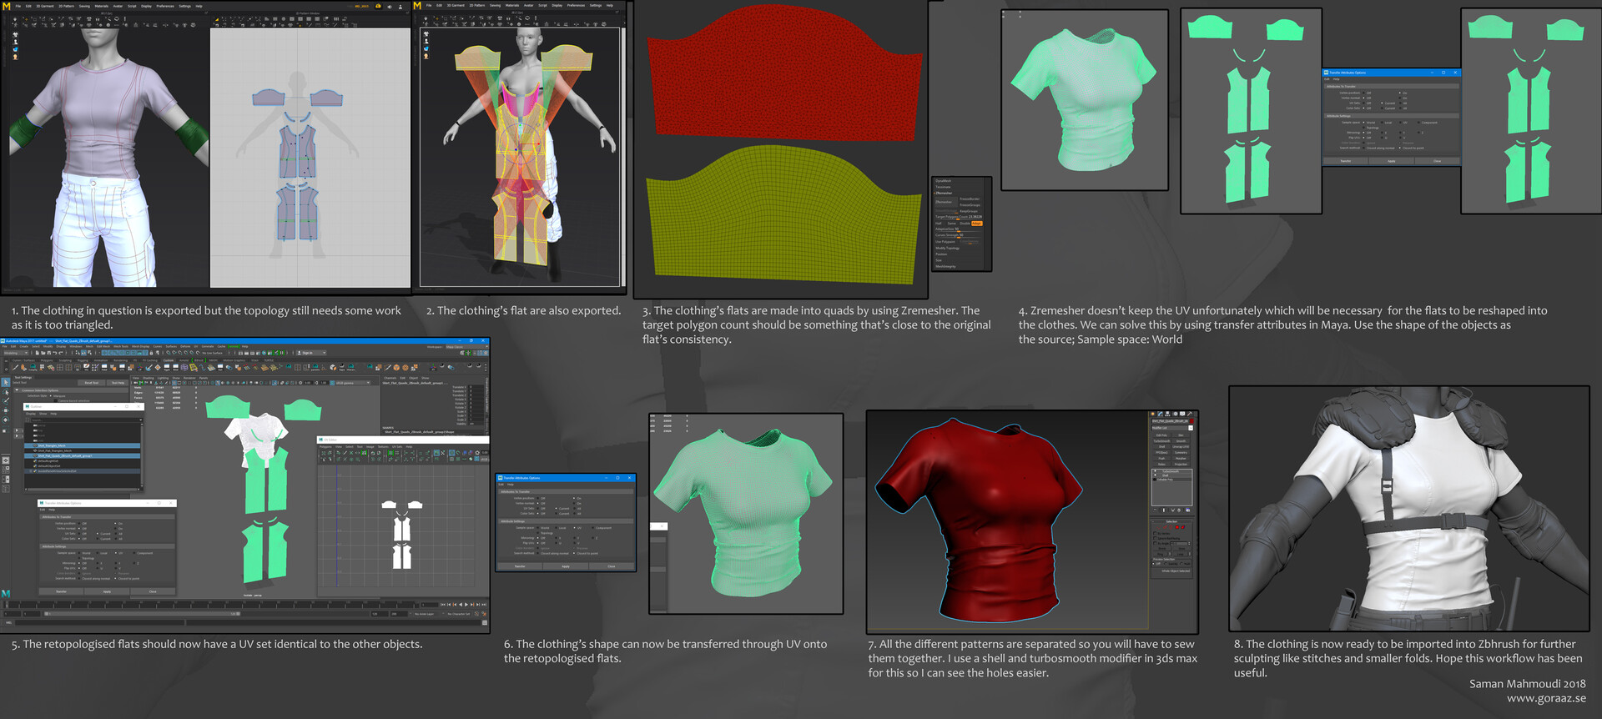Select Shirt_Triangles_Mesh in Outliner

82,445
